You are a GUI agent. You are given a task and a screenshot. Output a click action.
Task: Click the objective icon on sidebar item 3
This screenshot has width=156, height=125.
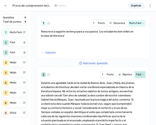click(x=24, y=52)
